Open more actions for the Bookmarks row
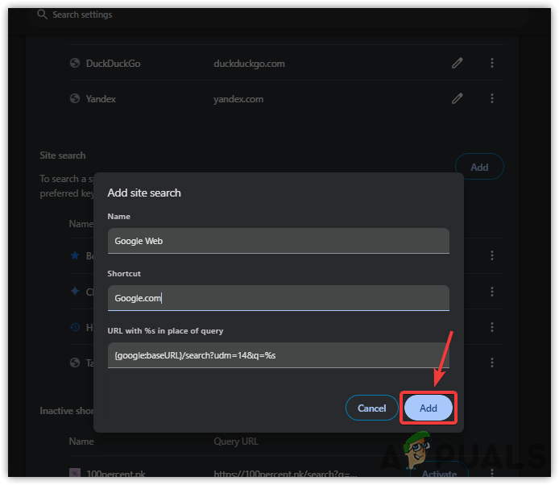 (x=492, y=255)
